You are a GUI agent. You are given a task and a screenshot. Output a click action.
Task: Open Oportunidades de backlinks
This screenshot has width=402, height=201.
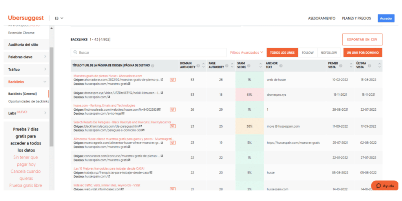28,101
